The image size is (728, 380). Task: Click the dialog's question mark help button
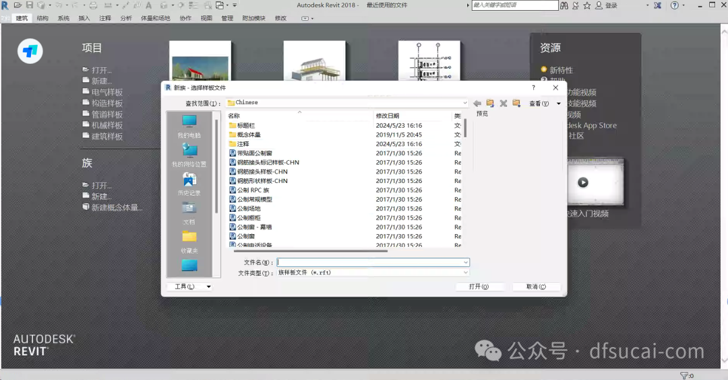(533, 87)
